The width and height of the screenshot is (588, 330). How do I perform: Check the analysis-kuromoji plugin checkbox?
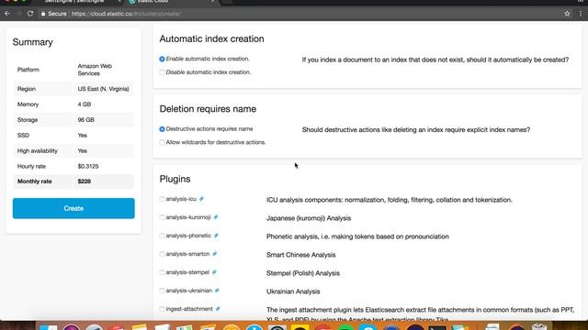click(162, 217)
